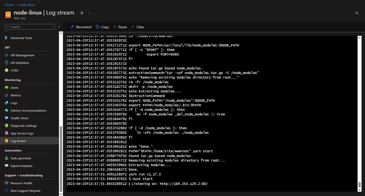The height and width of the screenshot is (196, 365).
Task: Click the log line 'yarn run v1.17.3'
Action: point(114,174)
